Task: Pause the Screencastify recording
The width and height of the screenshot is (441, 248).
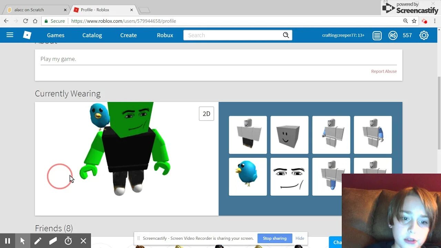Action: point(8,241)
